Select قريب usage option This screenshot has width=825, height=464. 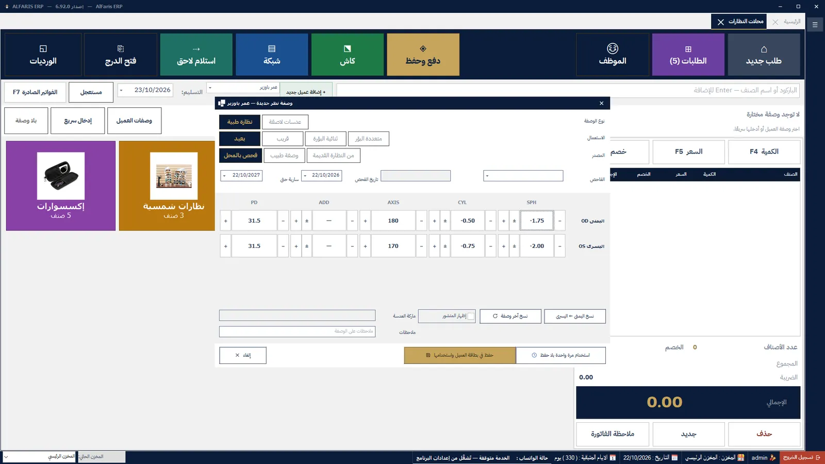[283, 139]
